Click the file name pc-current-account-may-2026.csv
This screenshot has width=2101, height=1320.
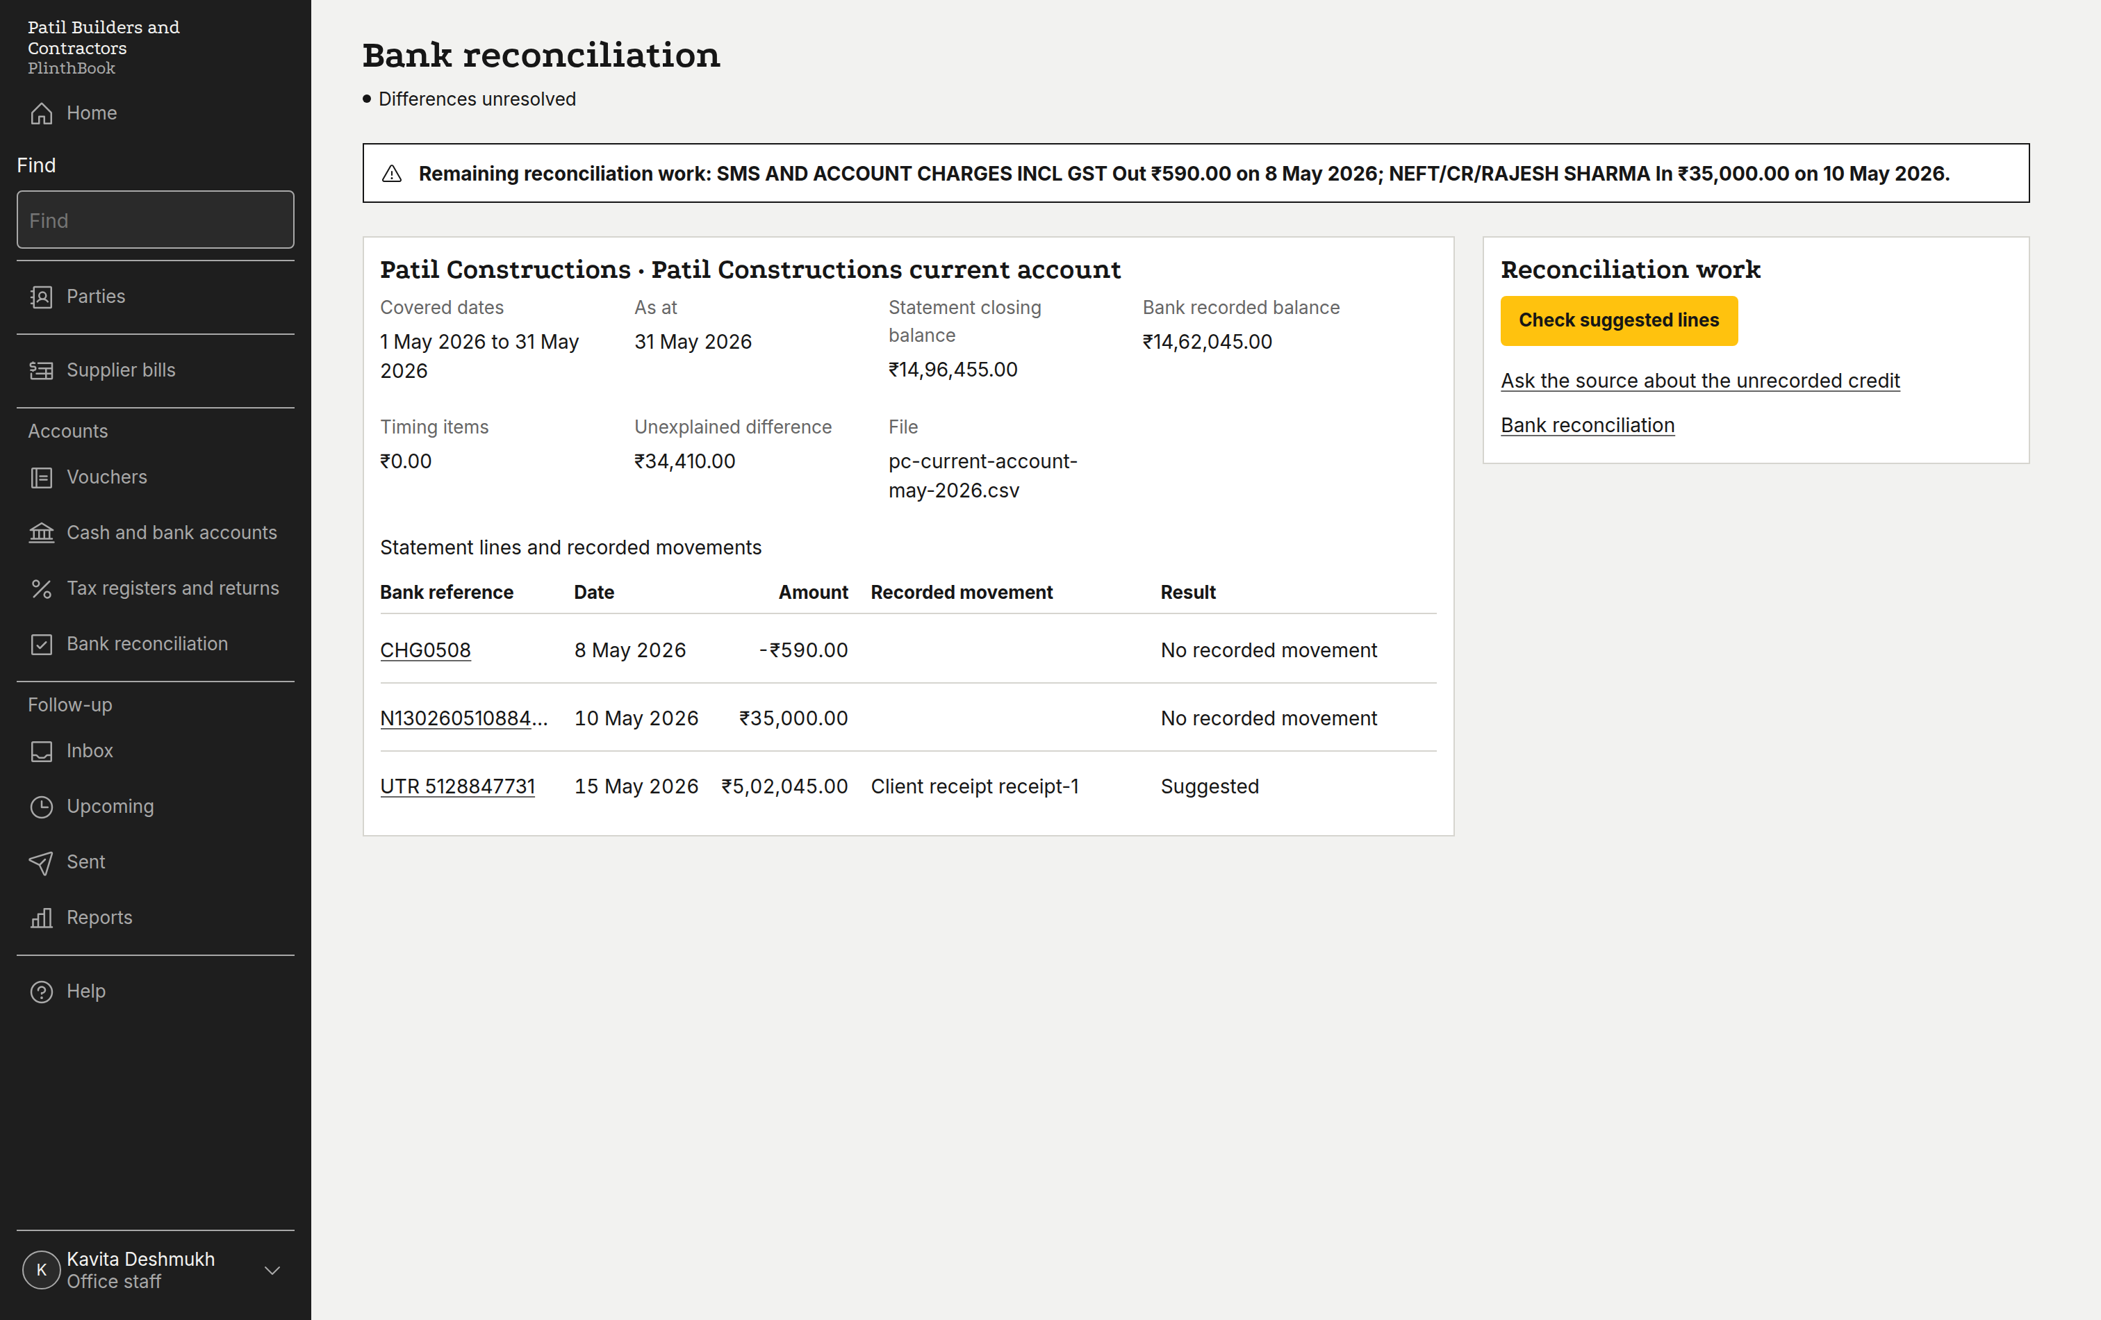coord(982,477)
